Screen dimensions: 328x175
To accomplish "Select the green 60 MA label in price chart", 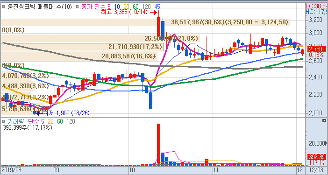I will tap(136, 7).
